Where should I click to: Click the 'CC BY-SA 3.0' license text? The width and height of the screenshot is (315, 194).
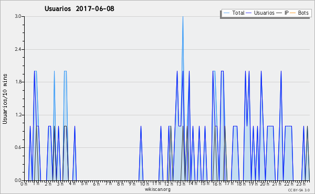point(299,190)
